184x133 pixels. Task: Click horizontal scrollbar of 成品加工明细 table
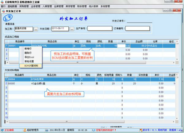coord(78,62)
